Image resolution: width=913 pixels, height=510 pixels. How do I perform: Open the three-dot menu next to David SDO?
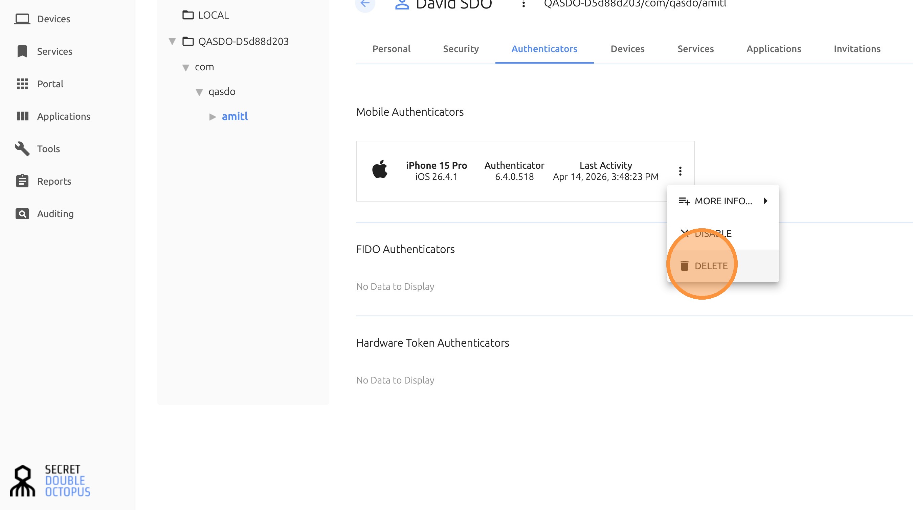point(523,4)
